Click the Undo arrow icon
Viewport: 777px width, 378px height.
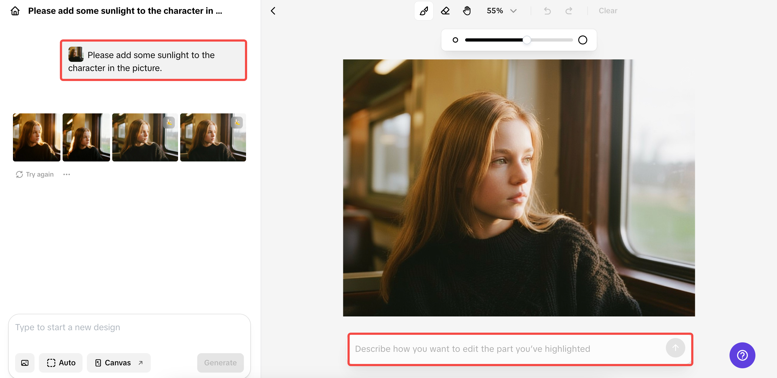point(547,11)
